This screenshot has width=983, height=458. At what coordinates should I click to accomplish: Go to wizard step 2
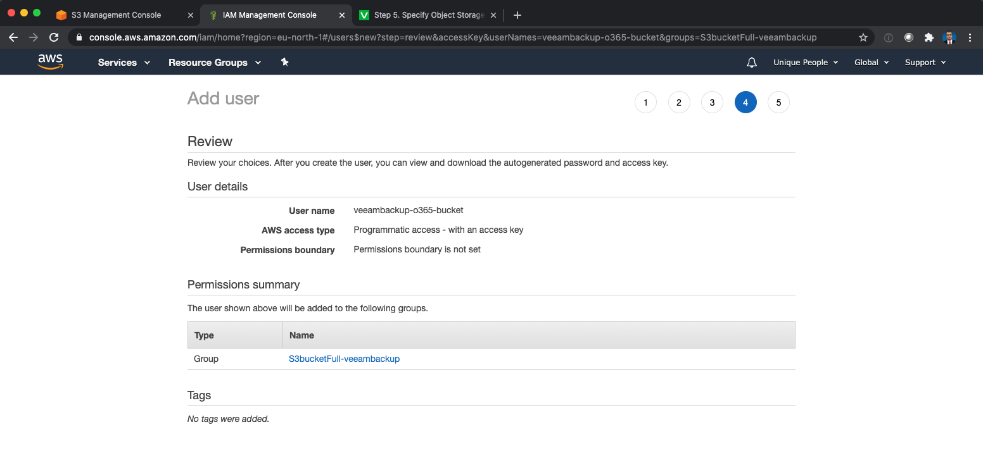(x=679, y=102)
